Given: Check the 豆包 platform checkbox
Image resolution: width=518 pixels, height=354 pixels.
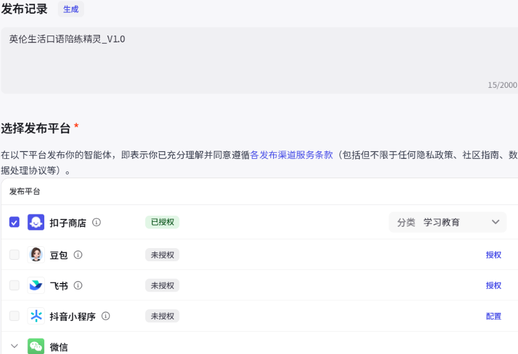Looking at the screenshot, I should pos(14,255).
